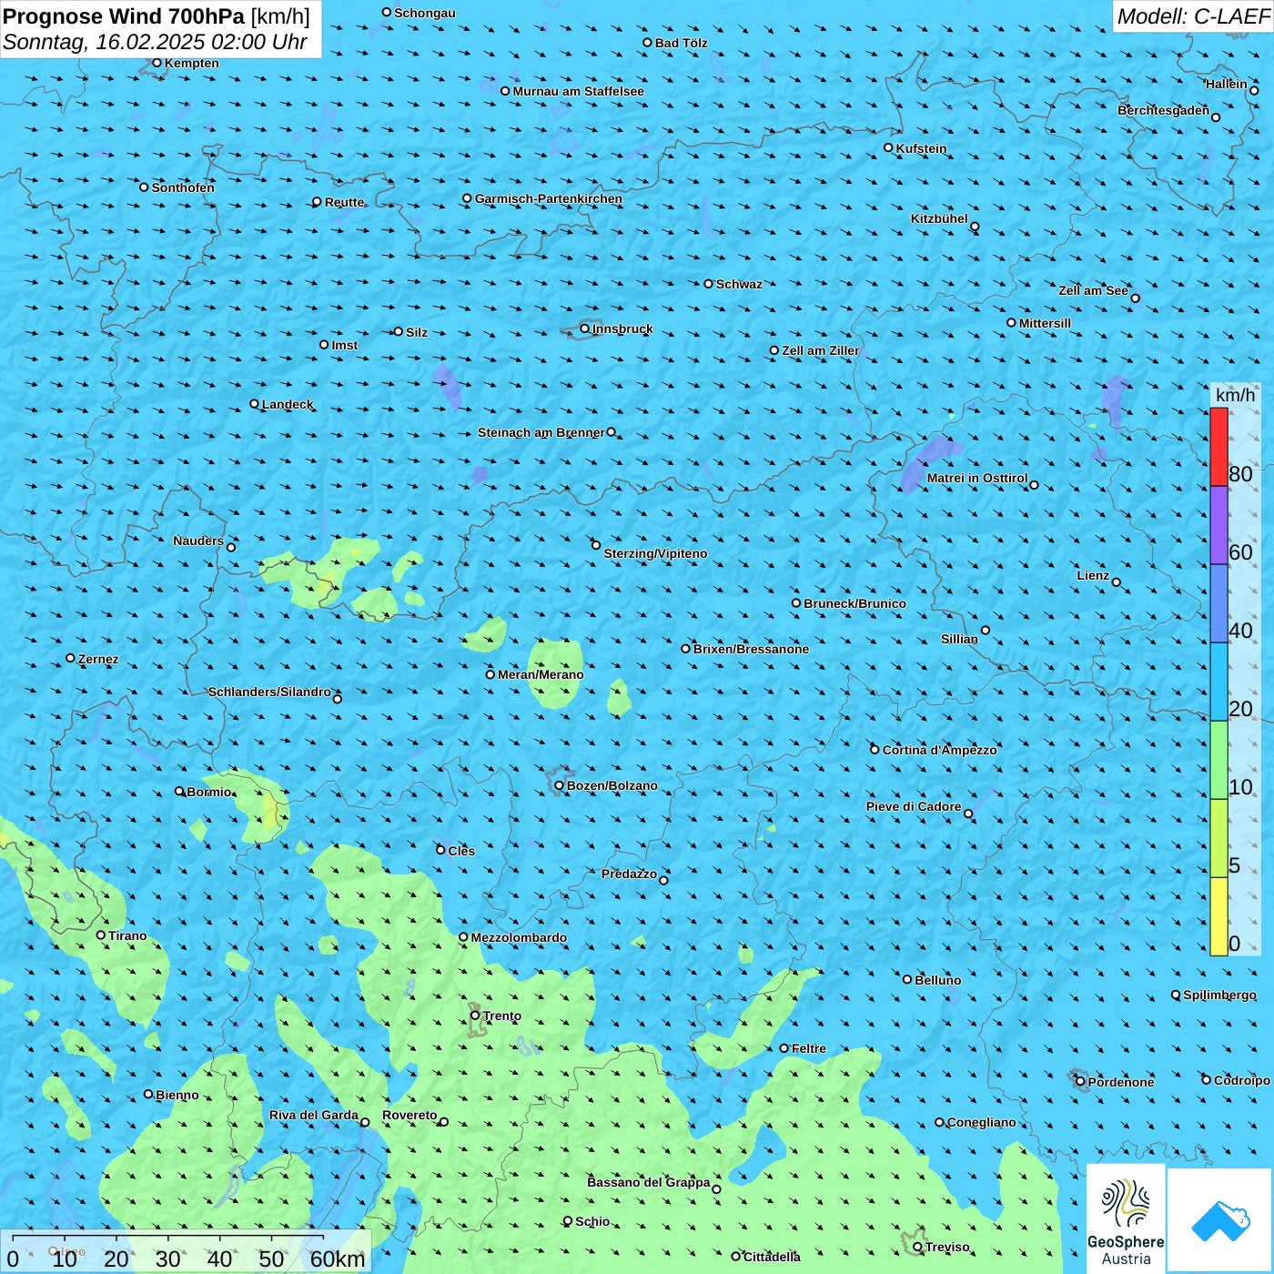Select the Mittersill label

point(1045,323)
